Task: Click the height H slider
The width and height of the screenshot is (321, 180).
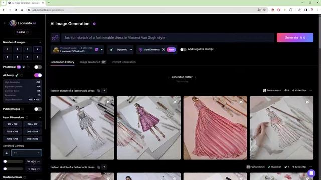Action: (13, 169)
